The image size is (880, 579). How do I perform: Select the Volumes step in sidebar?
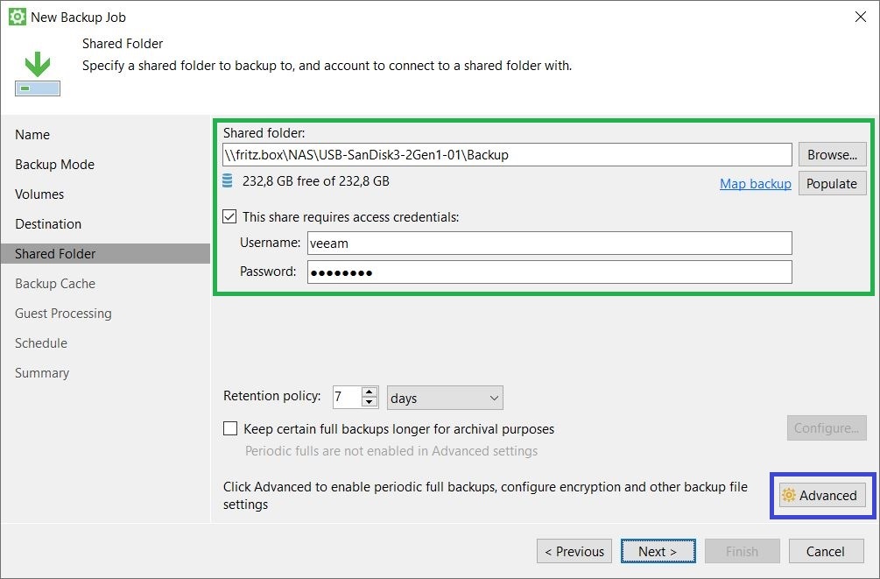tap(39, 194)
